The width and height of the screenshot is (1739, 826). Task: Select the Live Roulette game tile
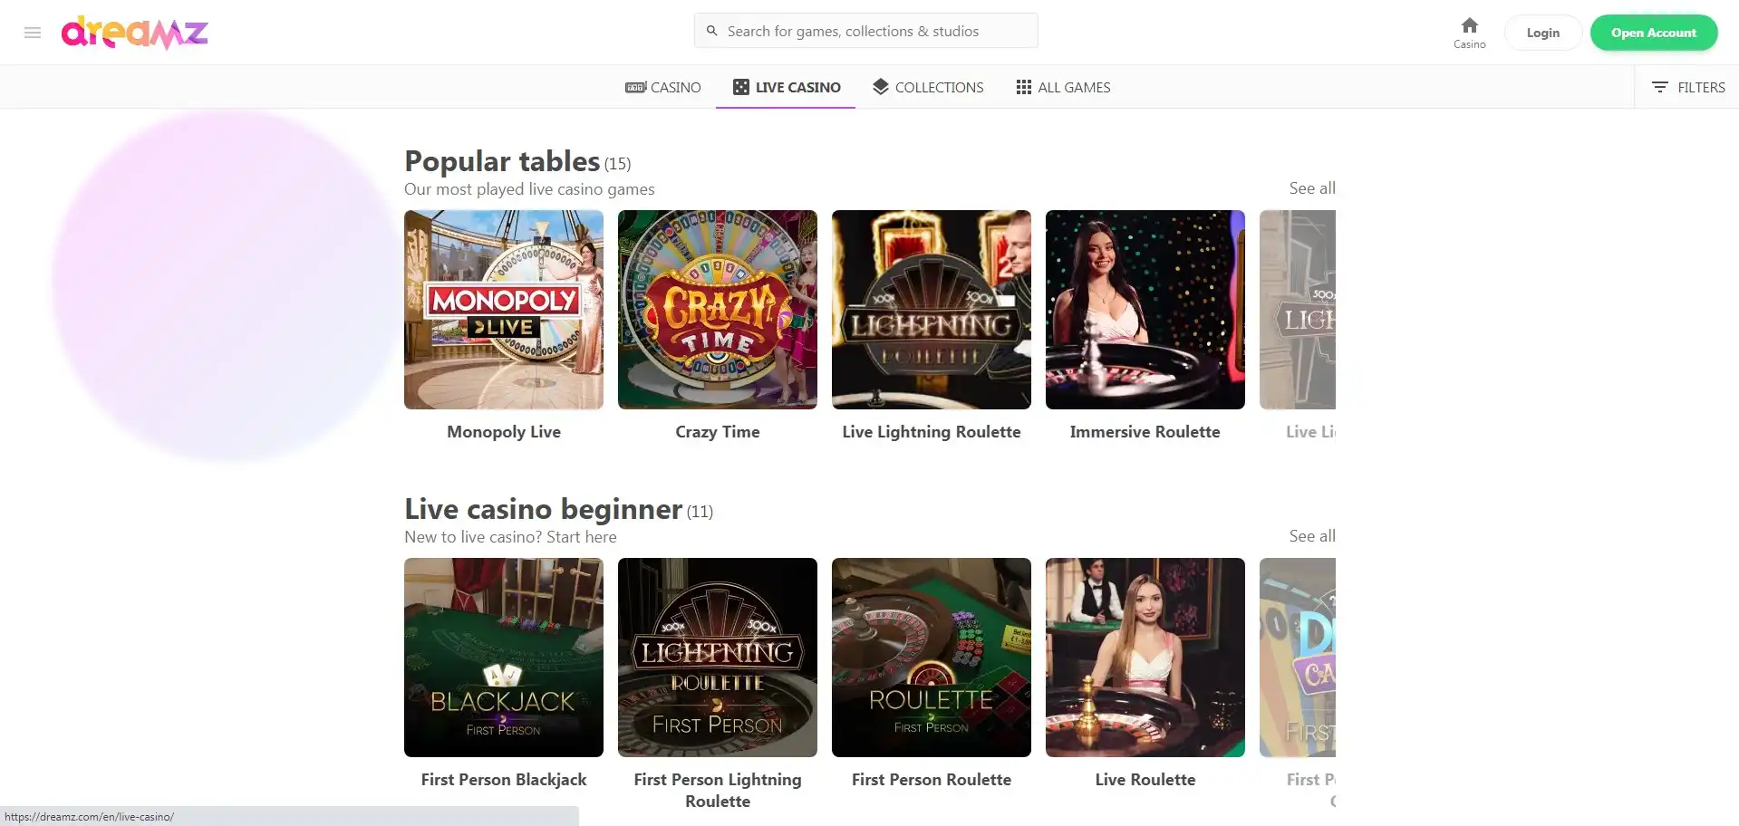point(1145,658)
